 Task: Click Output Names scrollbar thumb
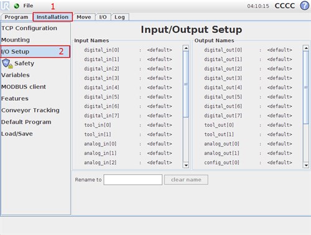pyautogui.click(x=306, y=88)
